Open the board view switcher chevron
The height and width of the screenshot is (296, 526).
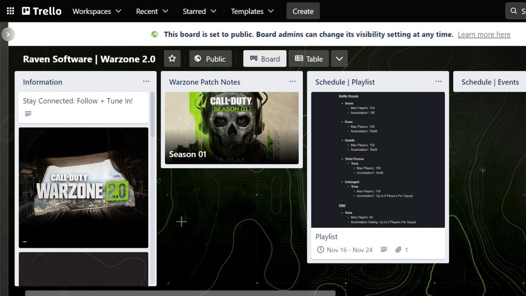[x=339, y=58]
